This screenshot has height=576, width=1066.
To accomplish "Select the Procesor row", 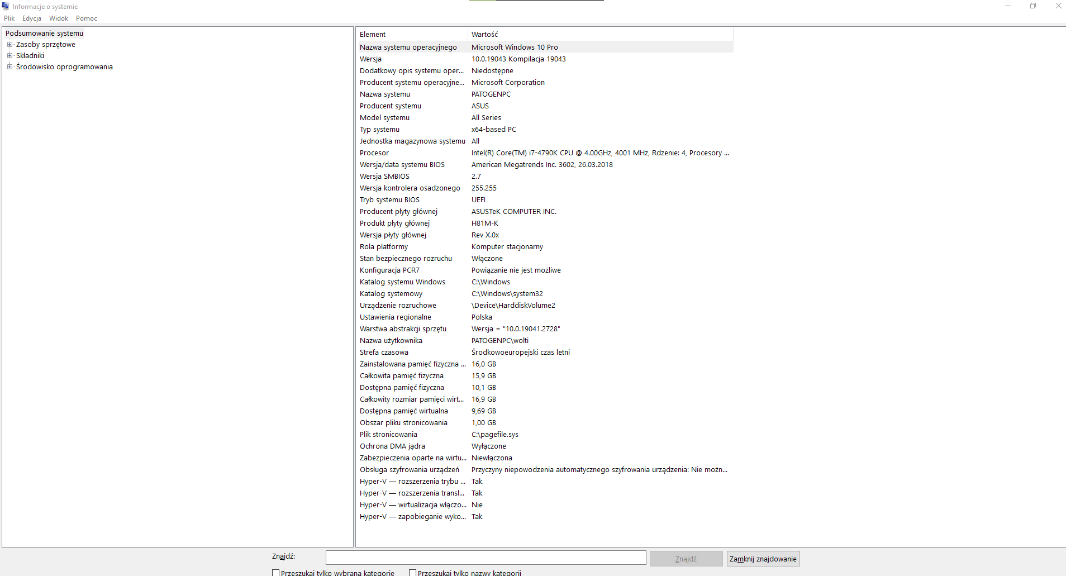I will coord(545,153).
